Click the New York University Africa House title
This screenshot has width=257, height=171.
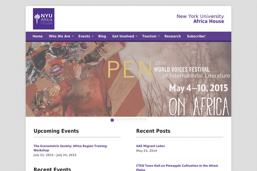click(x=200, y=19)
